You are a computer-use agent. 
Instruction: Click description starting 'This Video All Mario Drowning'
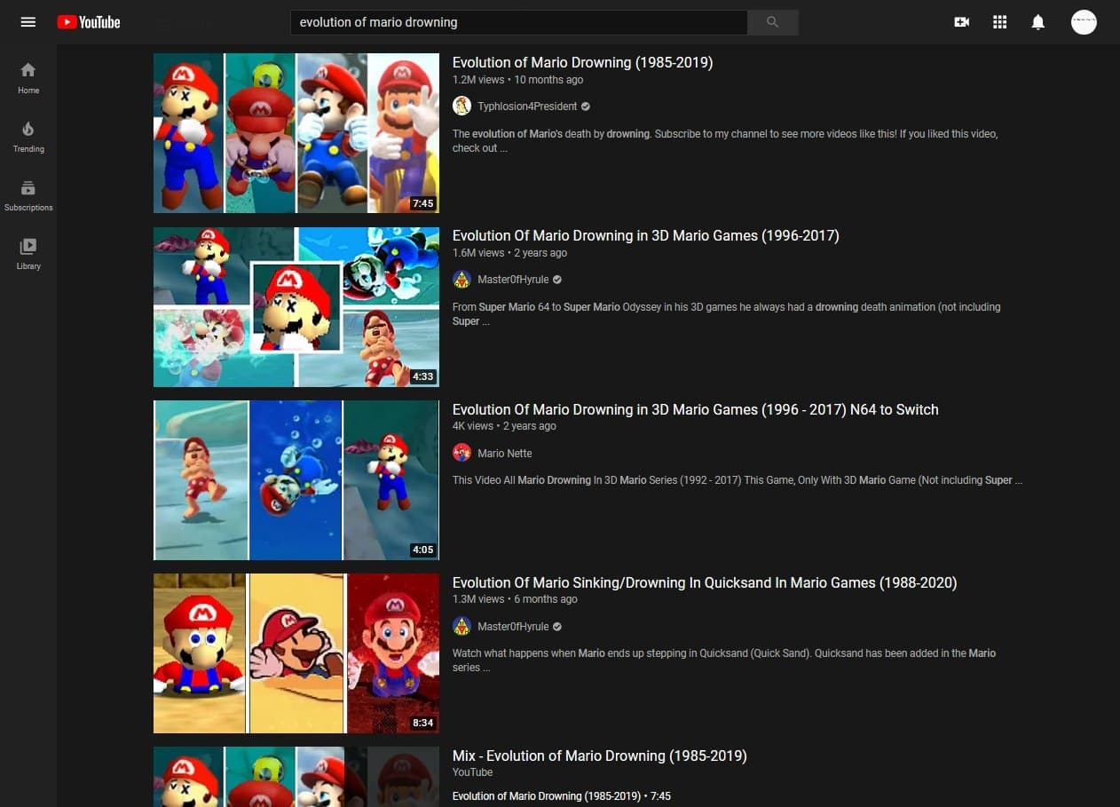737,480
